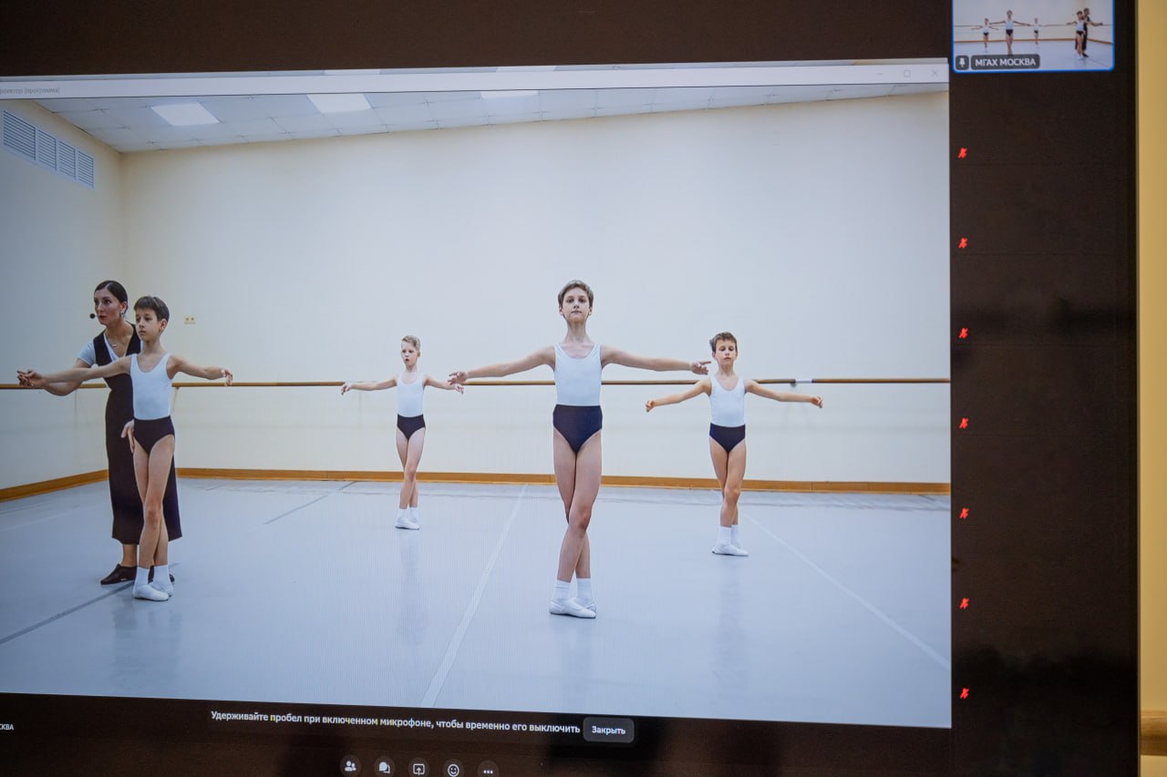Open the chat bubbles icon
The image size is (1167, 777).
(x=385, y=768)
